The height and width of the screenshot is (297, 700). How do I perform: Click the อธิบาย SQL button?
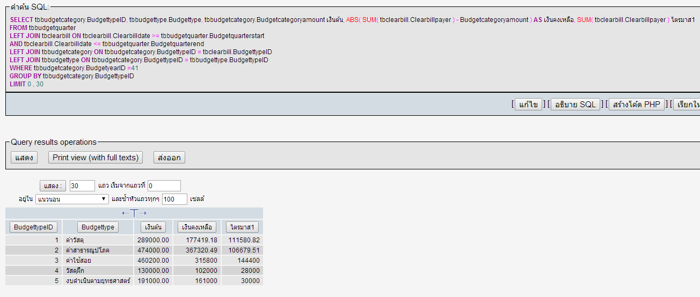tap(575, 104)
